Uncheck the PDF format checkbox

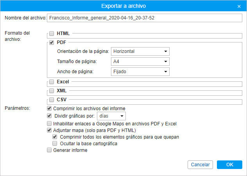point(52,42)
